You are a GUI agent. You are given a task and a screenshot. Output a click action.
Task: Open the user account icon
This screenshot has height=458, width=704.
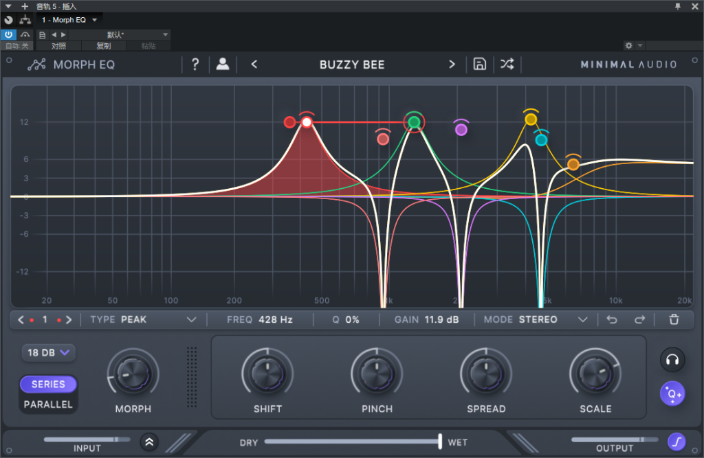223,64
